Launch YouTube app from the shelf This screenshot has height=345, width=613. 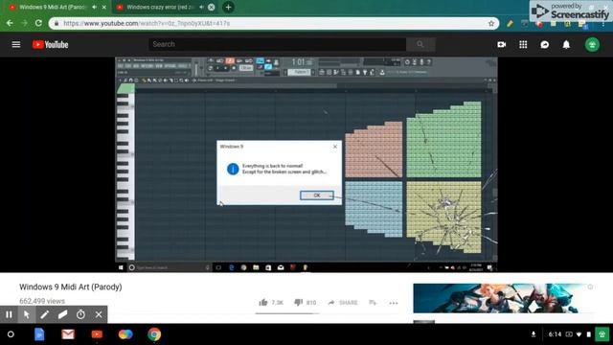97,334
